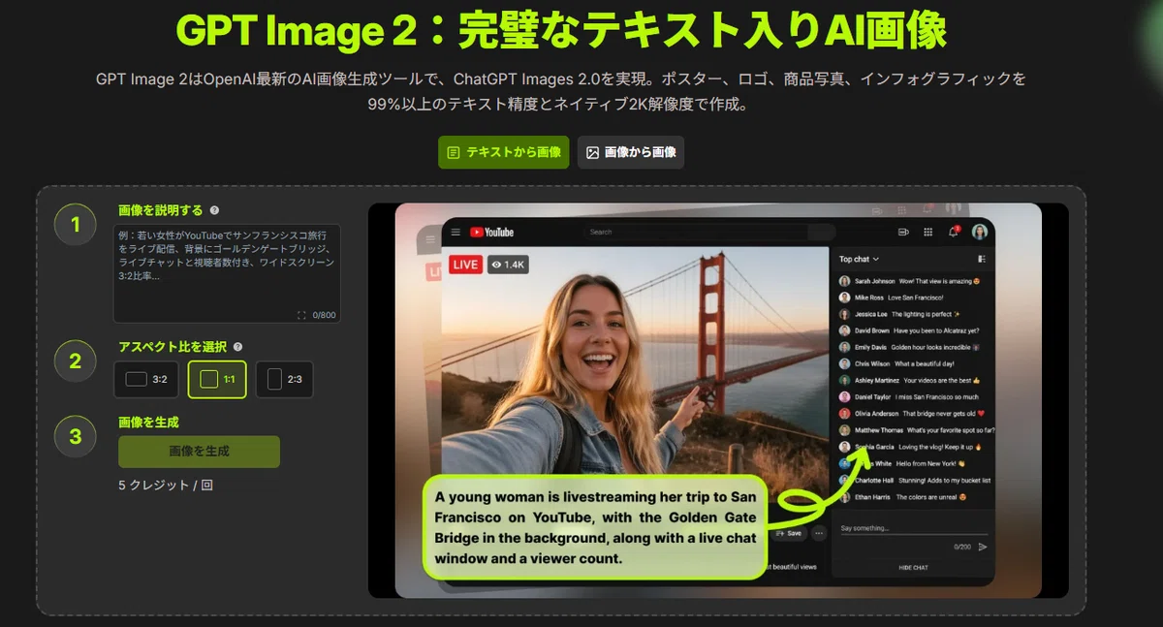Click Matthew Thomas's chat message
The image size is (1163, 627).
click(x=917, y=429)
